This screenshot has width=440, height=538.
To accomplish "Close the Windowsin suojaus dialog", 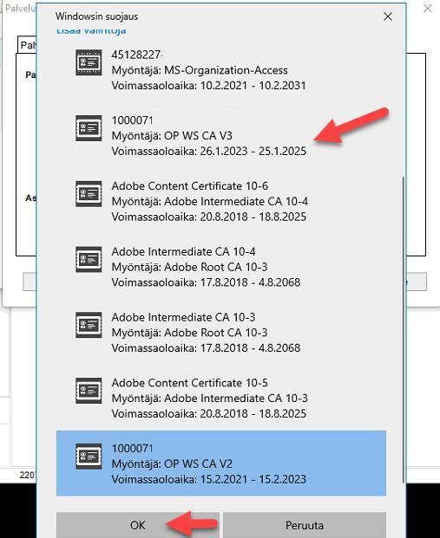I will [388, 16].
